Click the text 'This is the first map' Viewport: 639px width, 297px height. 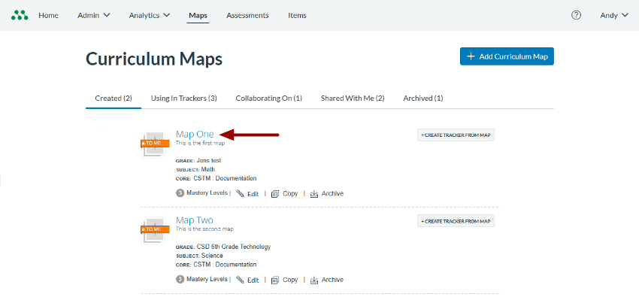(200, 143)
